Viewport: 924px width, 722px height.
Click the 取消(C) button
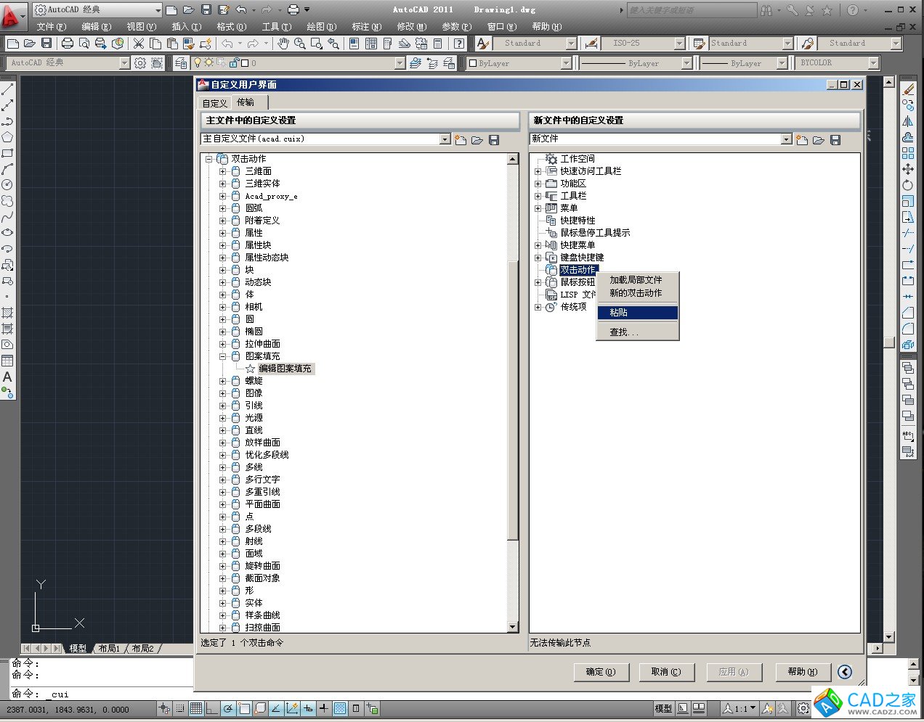(x=666, y=672)
